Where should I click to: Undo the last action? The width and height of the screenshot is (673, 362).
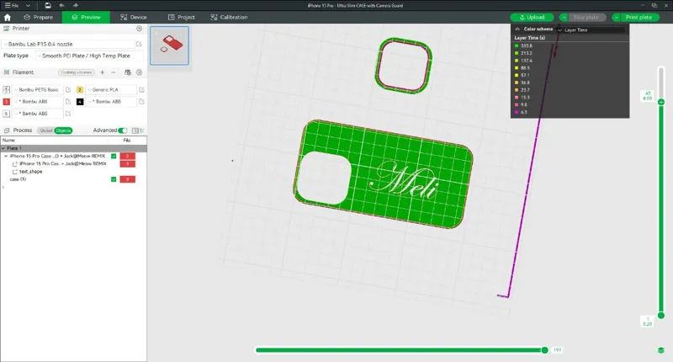tap(61, 6)
